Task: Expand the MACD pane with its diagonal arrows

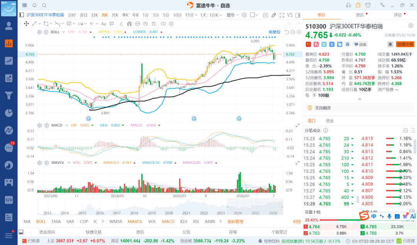Action: 298,126
